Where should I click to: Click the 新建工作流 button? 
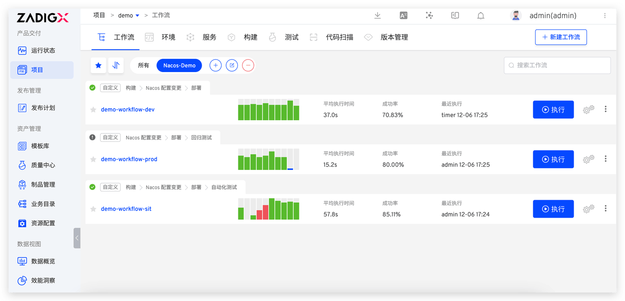[561, 37]
